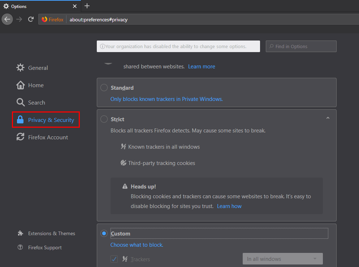Image resolution: width=359 pixels, height=267 pixels.
Task: Click the Heads up warning triangle icon
Action: coord(125,186)
